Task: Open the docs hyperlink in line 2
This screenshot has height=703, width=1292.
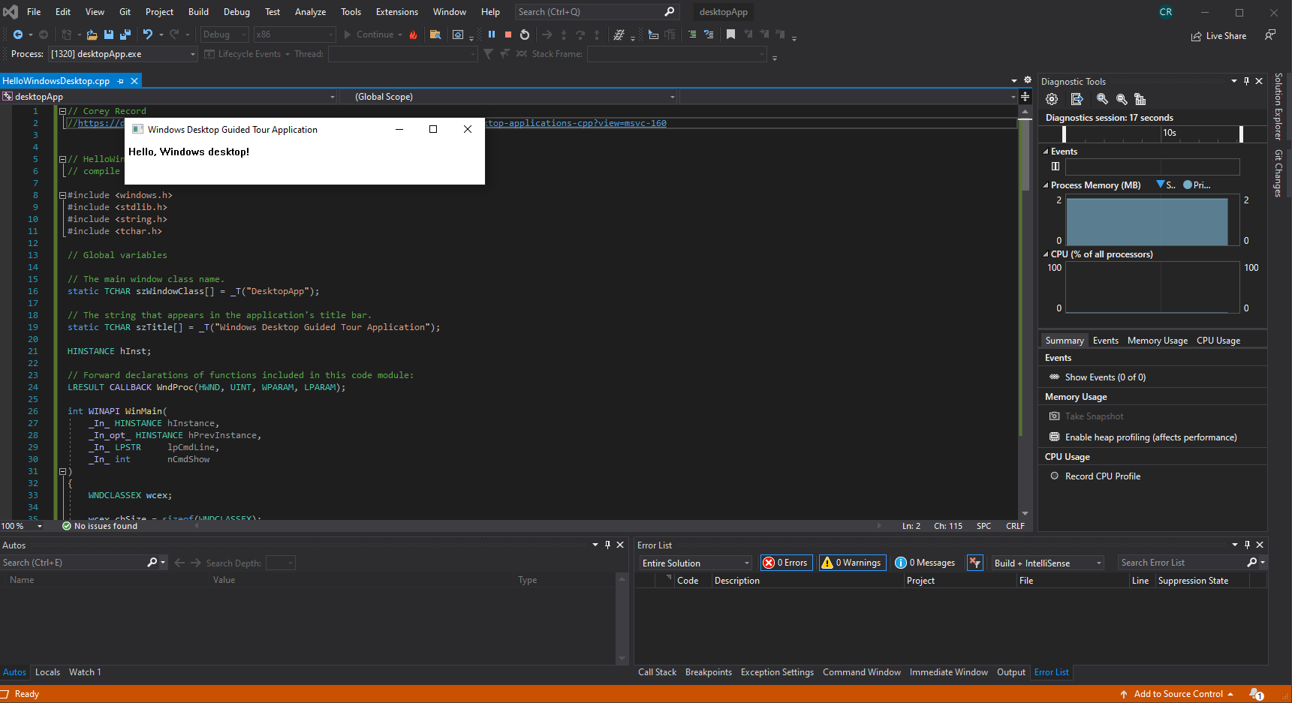Action: (575, 123)
